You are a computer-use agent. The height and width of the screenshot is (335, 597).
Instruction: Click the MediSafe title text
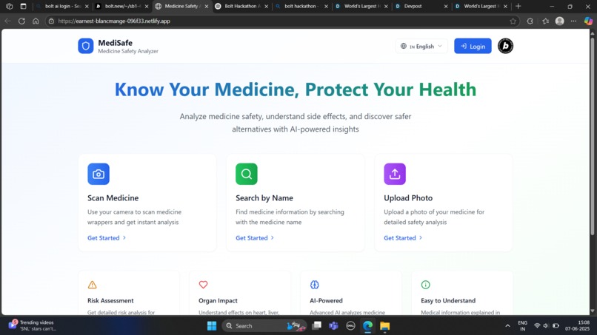[x=115, y=43]
